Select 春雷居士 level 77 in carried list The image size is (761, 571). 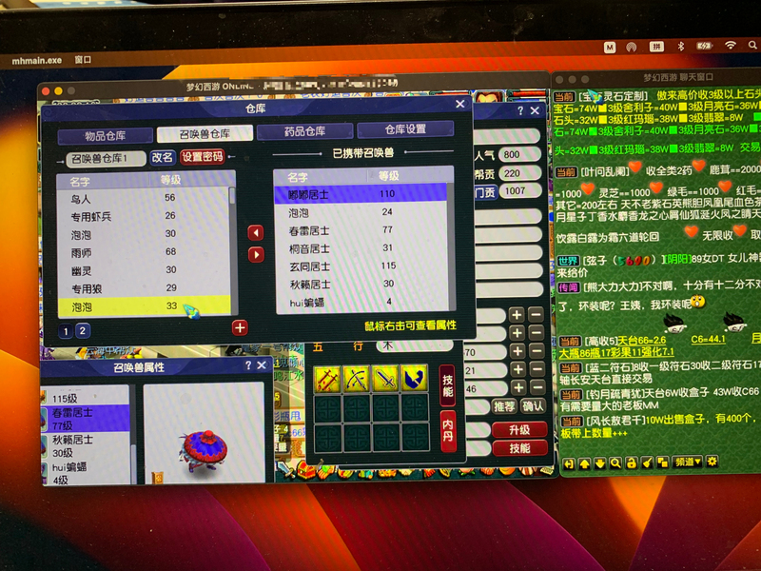[361, 230]
